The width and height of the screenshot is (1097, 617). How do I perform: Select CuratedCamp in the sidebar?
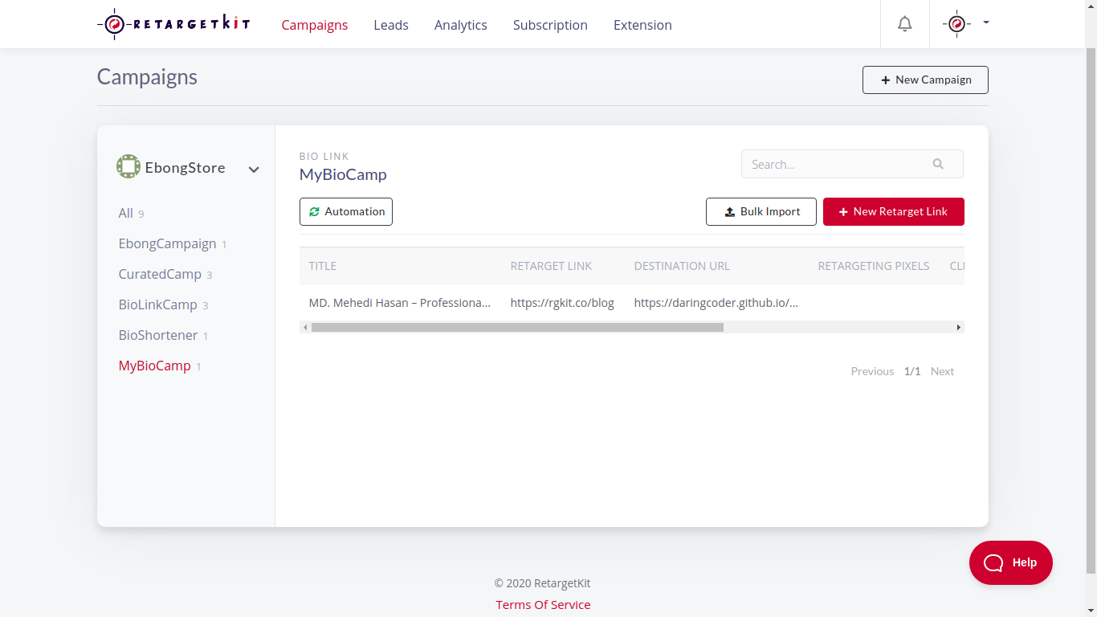(165, 274)
